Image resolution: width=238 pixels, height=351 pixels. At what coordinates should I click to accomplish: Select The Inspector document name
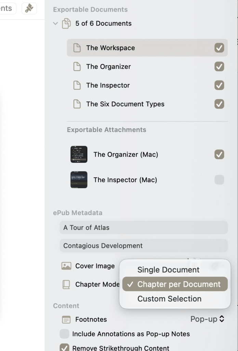(x=108, y=85)
